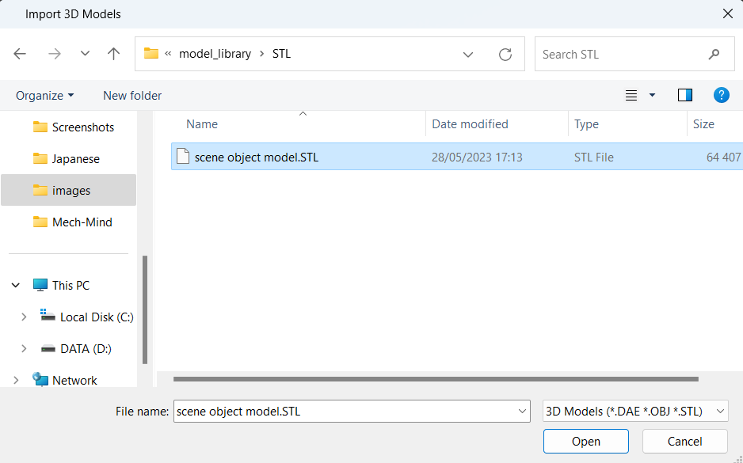Create a New folder
Image resolution: width=743 pixels, height=463 pixels.
[x=132, y=96]
